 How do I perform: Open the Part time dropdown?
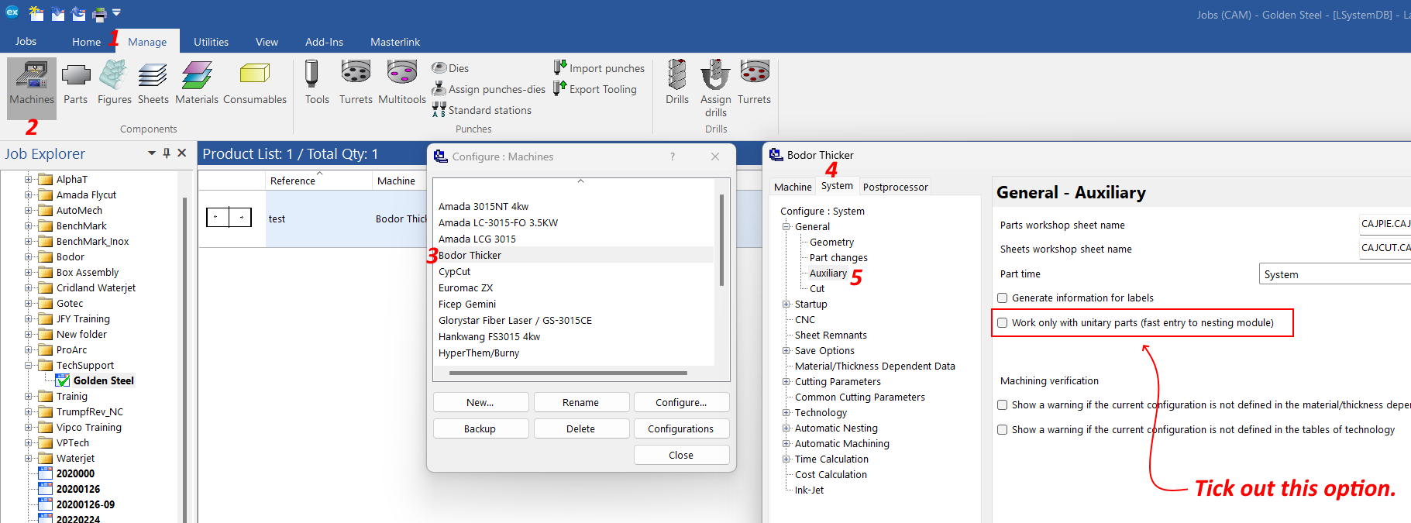click(x=1334, y=274)
